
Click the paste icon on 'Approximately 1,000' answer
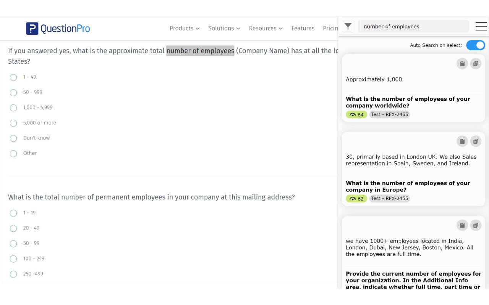coord(462,64)
